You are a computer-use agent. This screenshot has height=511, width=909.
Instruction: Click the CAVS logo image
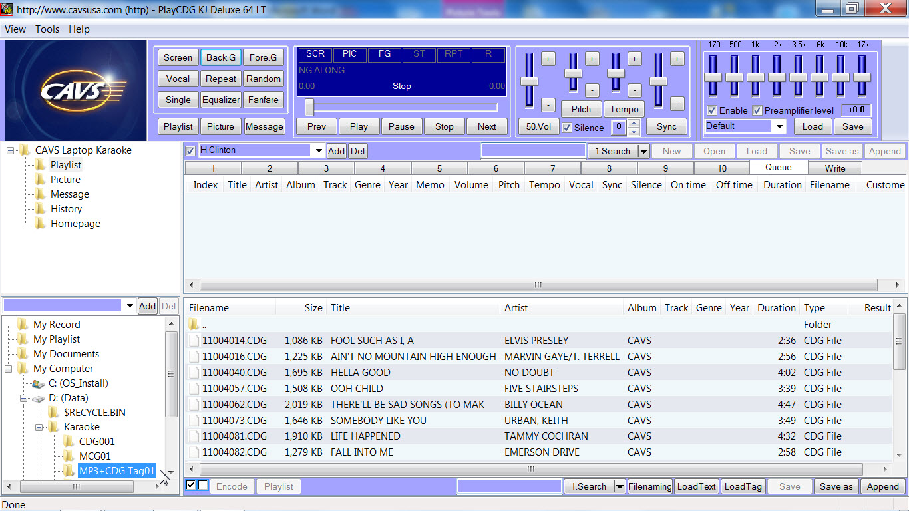75,90
